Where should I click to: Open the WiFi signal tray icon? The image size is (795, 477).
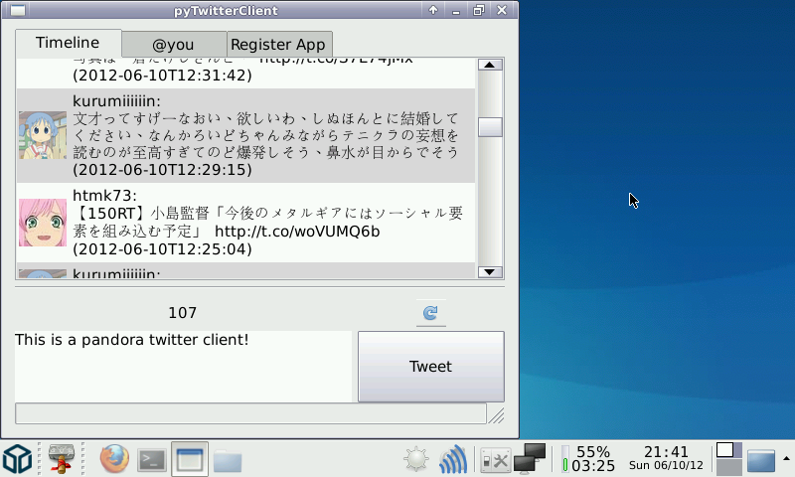pos(453,460)
